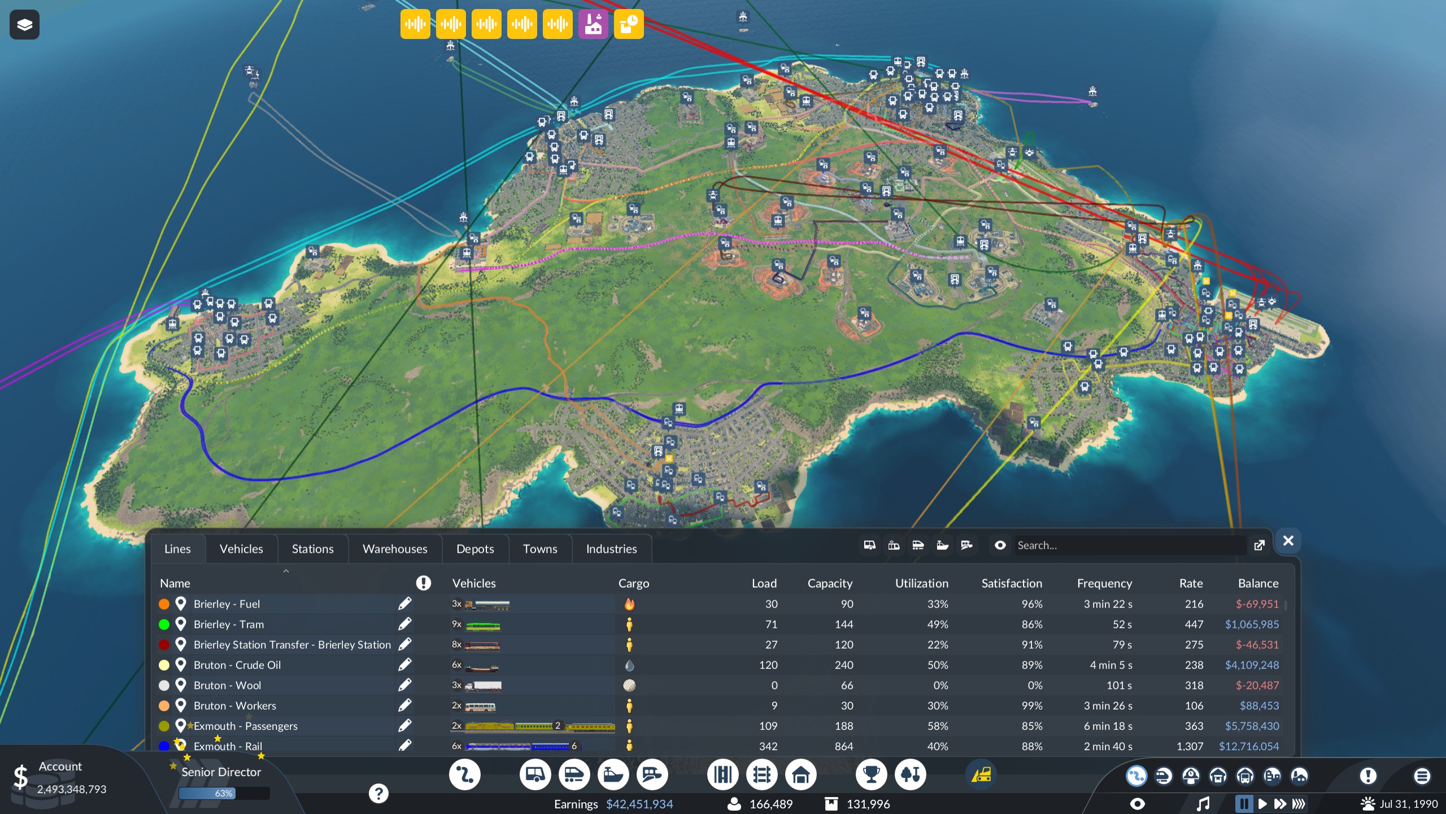Open the map layers button
The width and height of the screenshot is (1446, 814).
coord(24,24)
